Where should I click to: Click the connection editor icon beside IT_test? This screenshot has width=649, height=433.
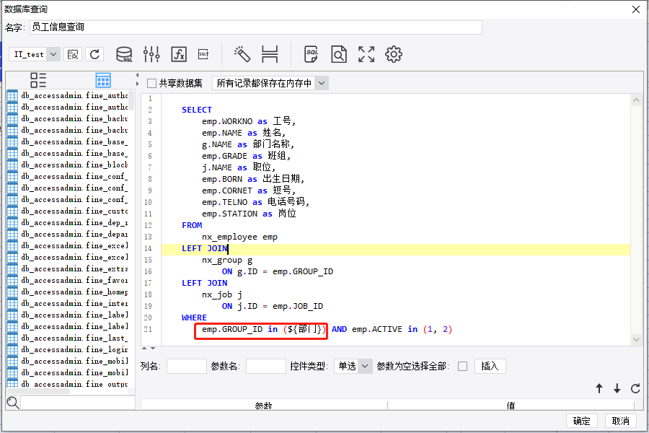click(73, 54)
